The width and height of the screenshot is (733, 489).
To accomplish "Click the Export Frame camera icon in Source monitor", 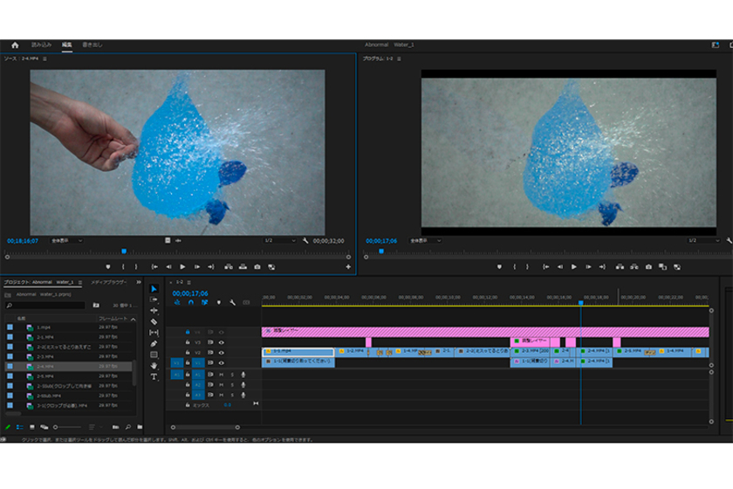I will point(257,266).
